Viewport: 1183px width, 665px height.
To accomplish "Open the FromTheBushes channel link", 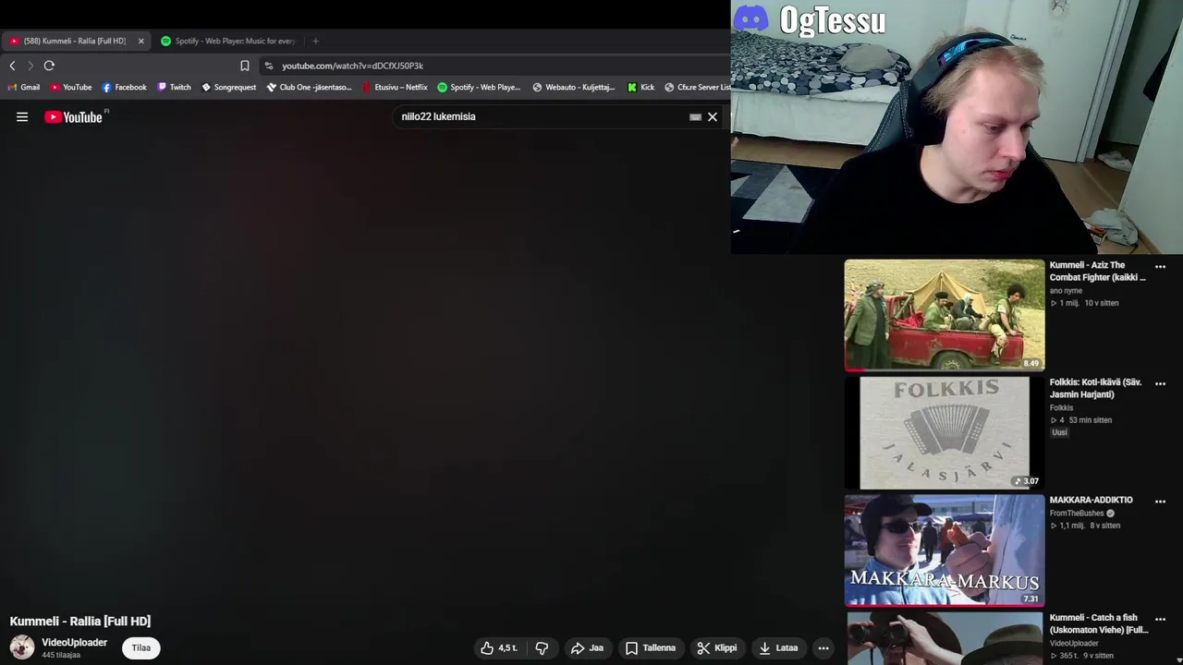I will click(x=1077, y=514).
